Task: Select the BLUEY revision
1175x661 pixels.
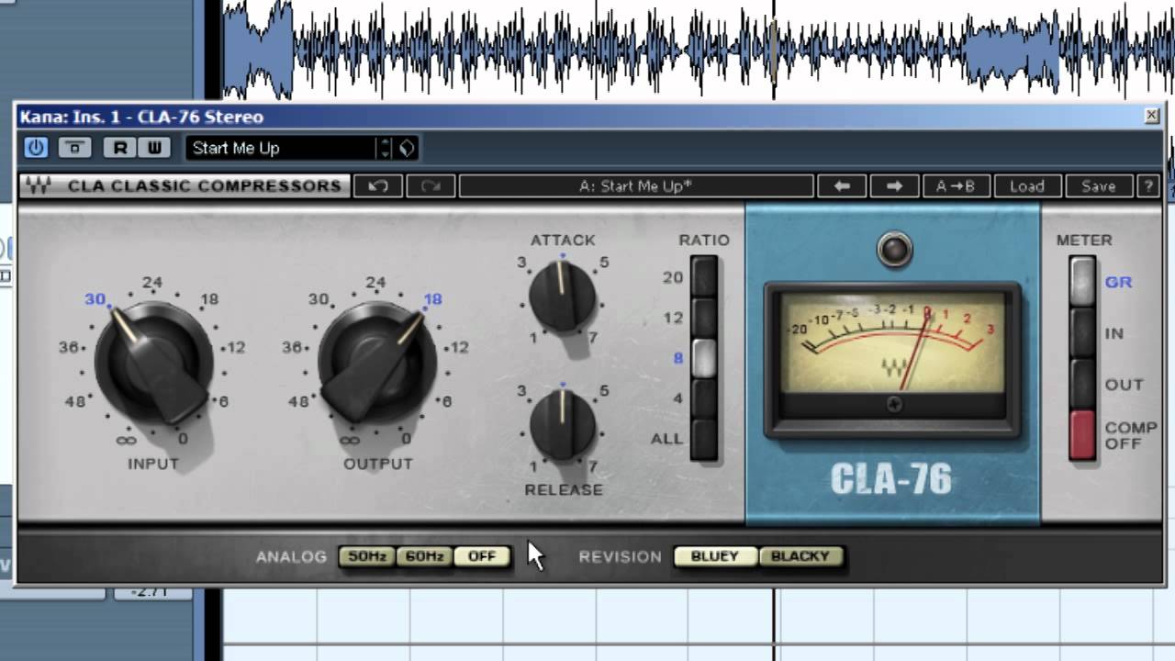Action: (715, 556)
